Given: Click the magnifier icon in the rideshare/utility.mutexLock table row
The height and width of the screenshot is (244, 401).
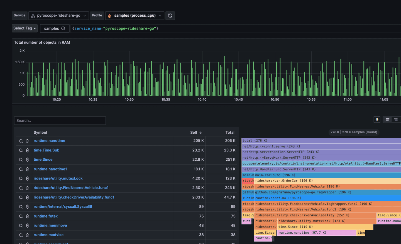Looking at the screenshot, I should click(x=21, y=179).
